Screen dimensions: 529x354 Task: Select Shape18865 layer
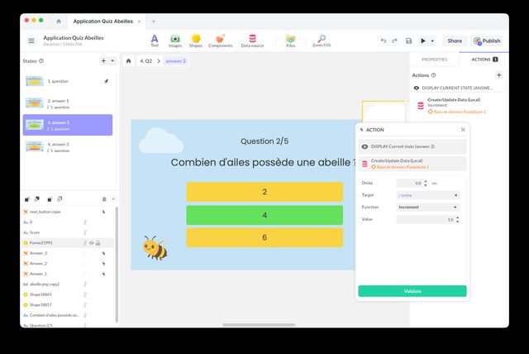(x=41, y=294)
